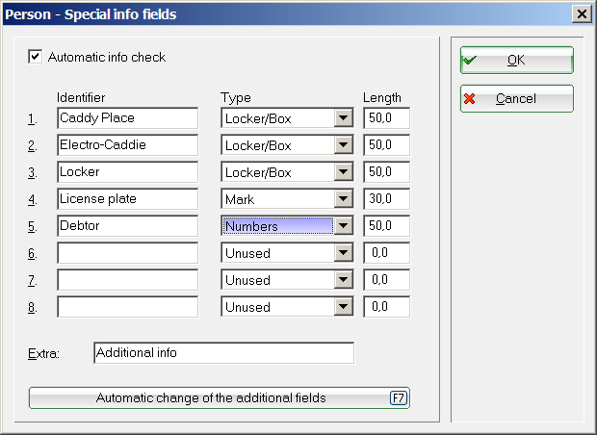Click the Length field showing 30,0
The width and height of the screenshot is (597, 435).
point(386,199)
